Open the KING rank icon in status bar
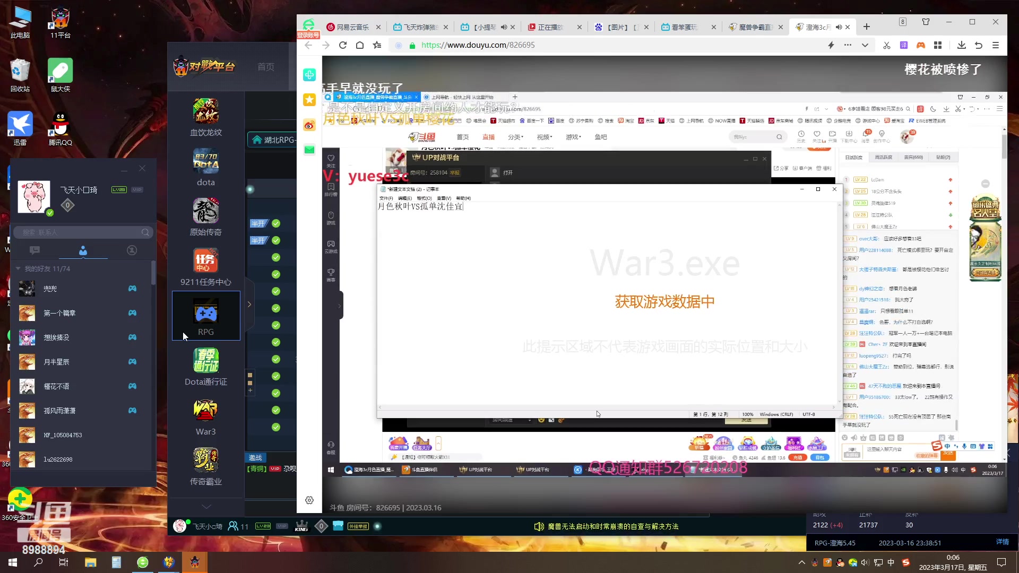The image size is (1019, 573). coord(301,526)
